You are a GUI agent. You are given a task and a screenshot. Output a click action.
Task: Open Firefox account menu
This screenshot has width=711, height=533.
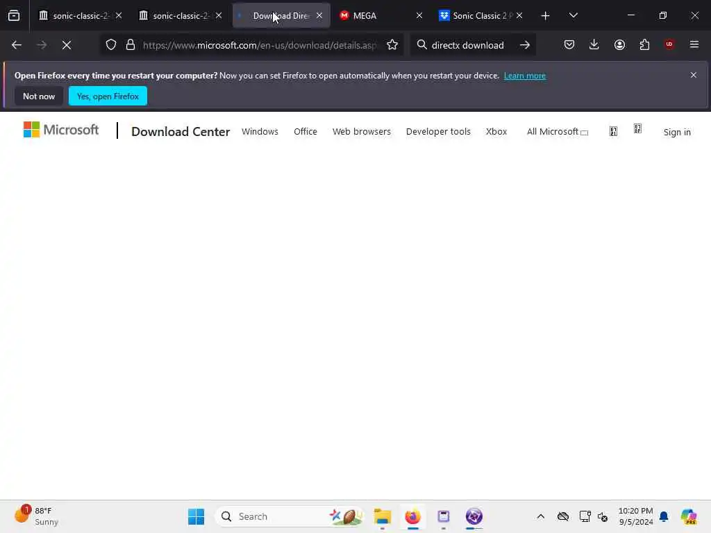(619, 44)
